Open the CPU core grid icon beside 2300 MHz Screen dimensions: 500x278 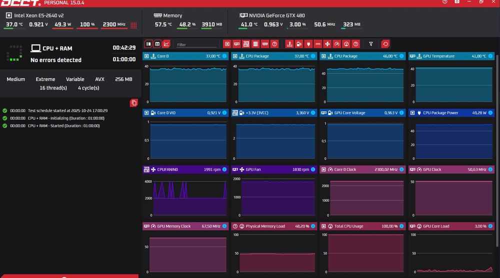(133, 25)
